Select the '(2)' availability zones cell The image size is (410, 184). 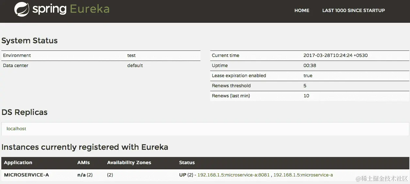pyautogui.click(x=110, y=175)
